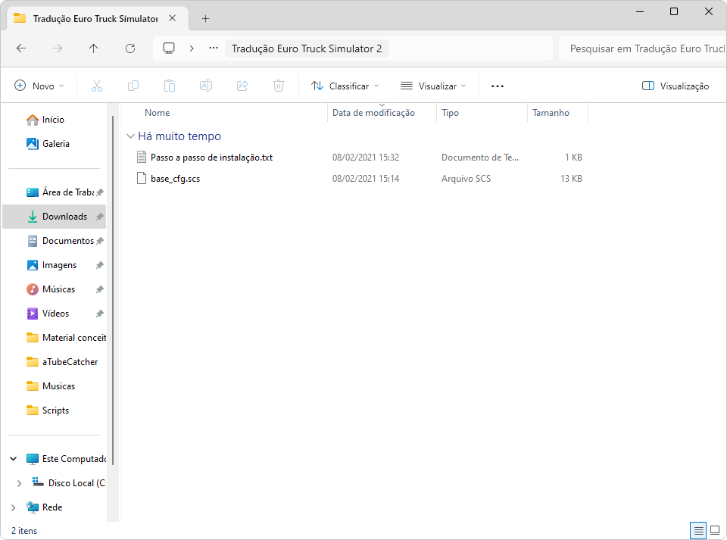727x540 pixels.
Task: Minimize the File Explorer window
Action: [x=640, y=11]
